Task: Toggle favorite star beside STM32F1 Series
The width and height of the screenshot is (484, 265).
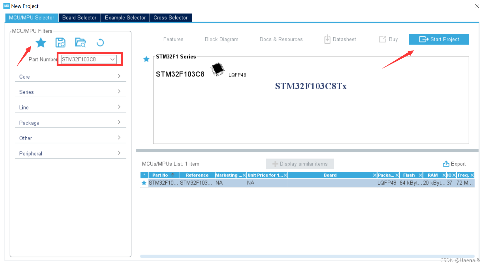Action: (x=146, y=59)
